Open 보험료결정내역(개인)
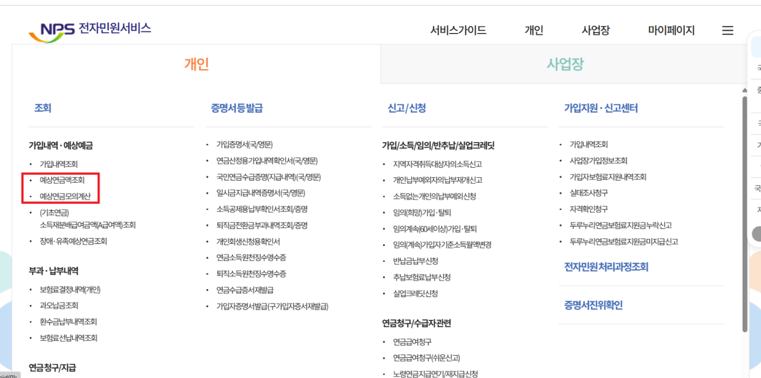 (x=70, y=290)
